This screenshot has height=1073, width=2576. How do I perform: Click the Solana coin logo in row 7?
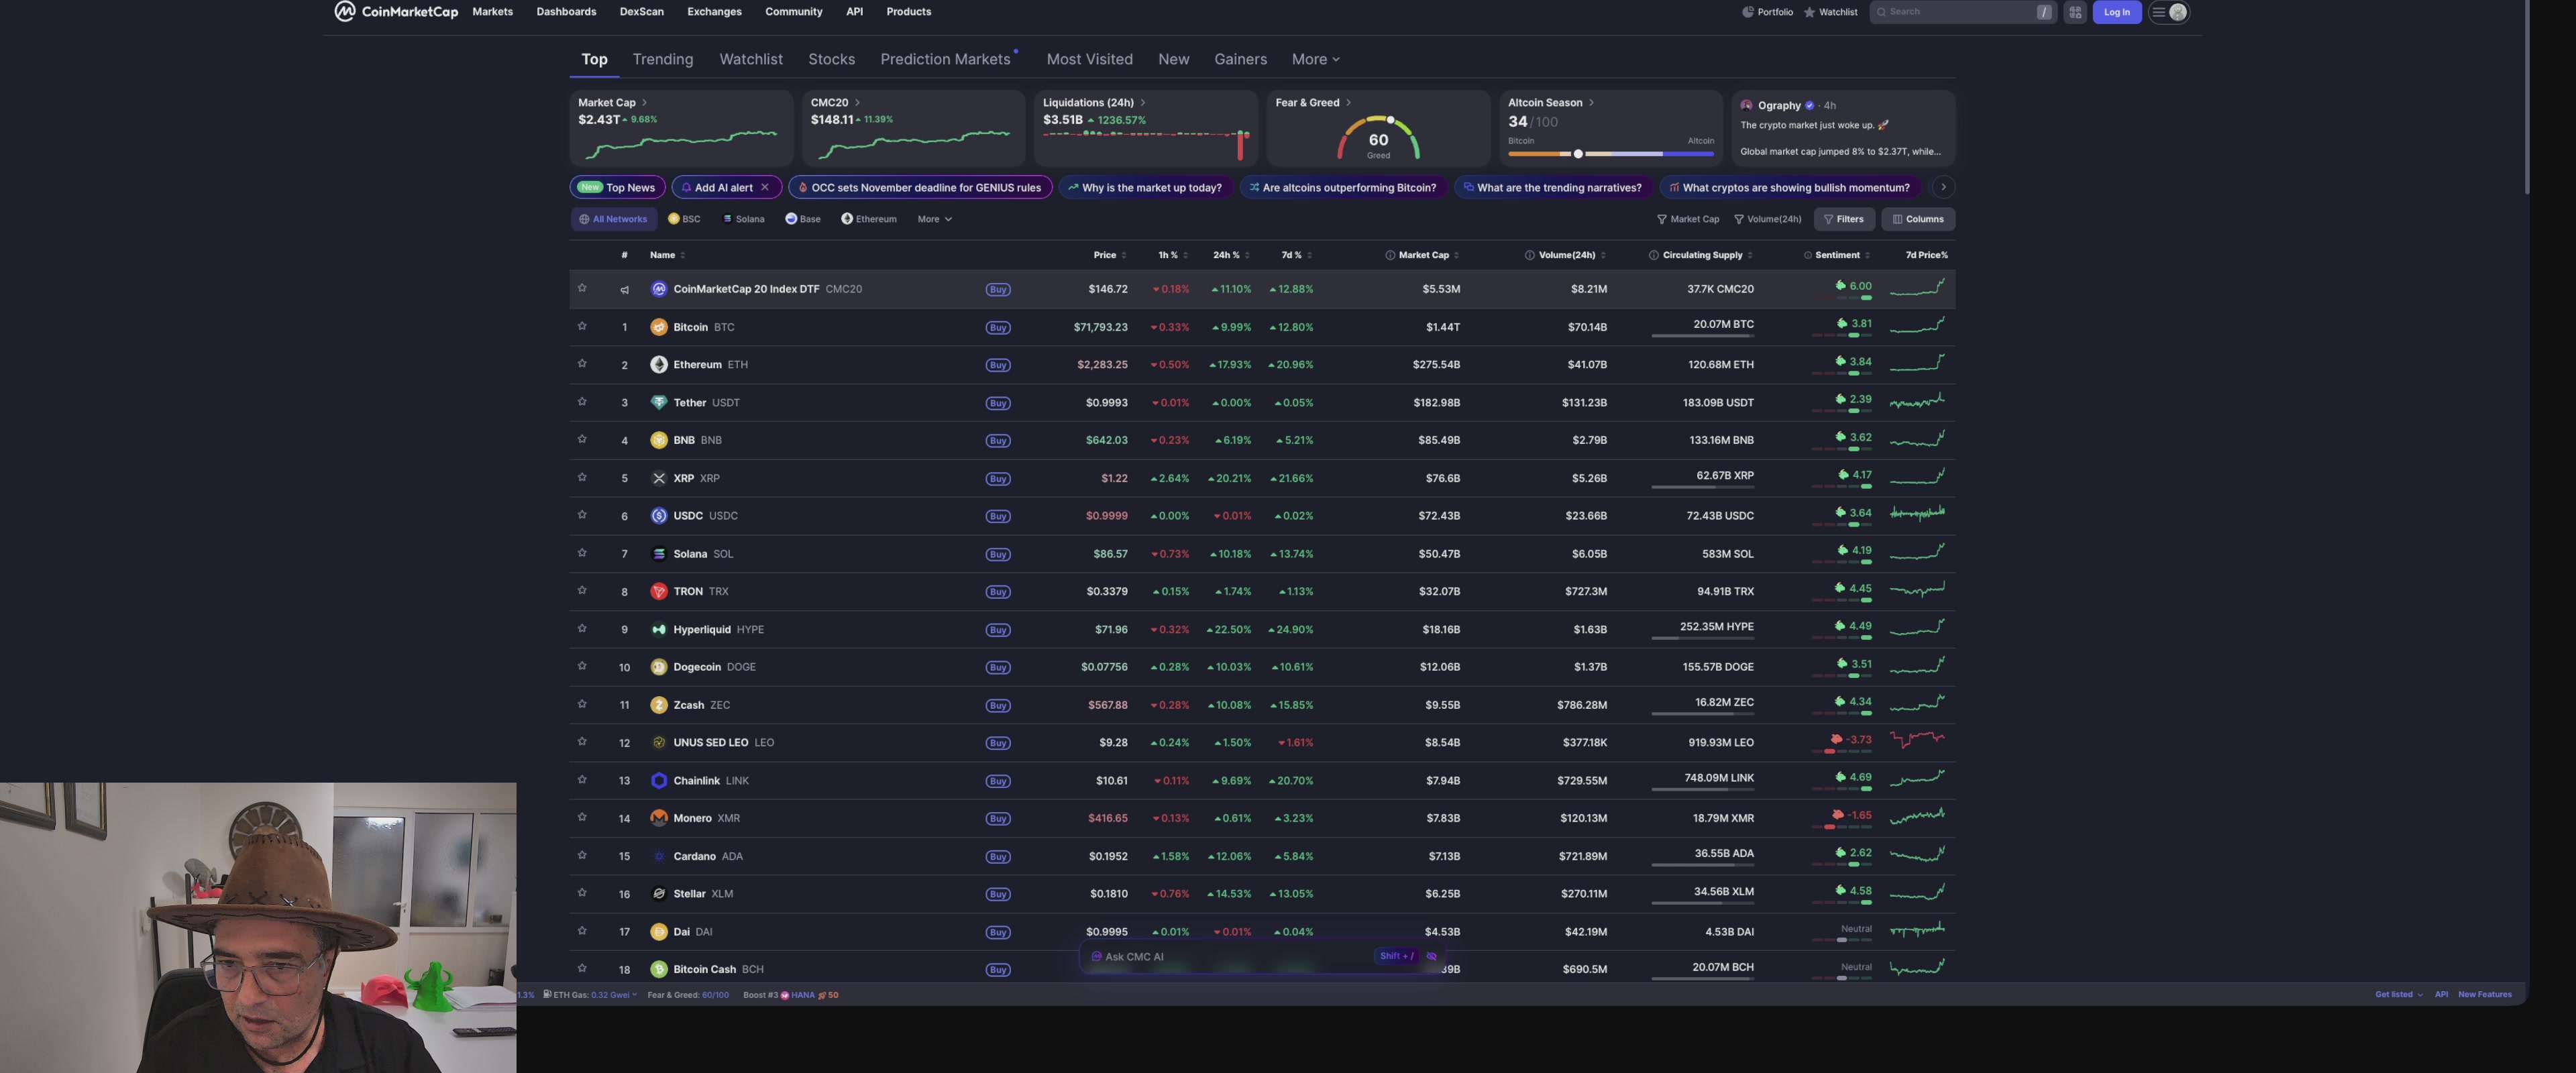[x=658, y=554]
